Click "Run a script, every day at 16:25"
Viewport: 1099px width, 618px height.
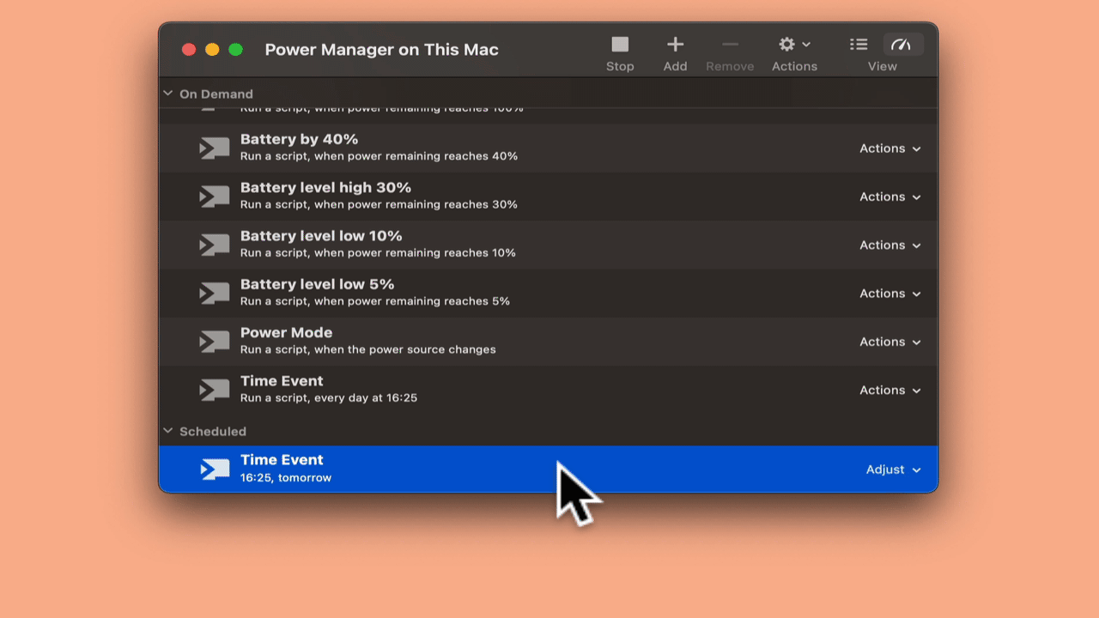coord(329,397)
